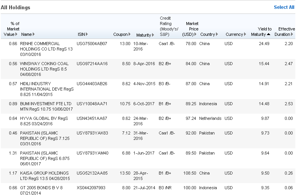Screen dimensions: 298x195
Task: Select PAKISTAN RegS 7.125 03/31/2016 name
Action: click(x=45, y=138)
